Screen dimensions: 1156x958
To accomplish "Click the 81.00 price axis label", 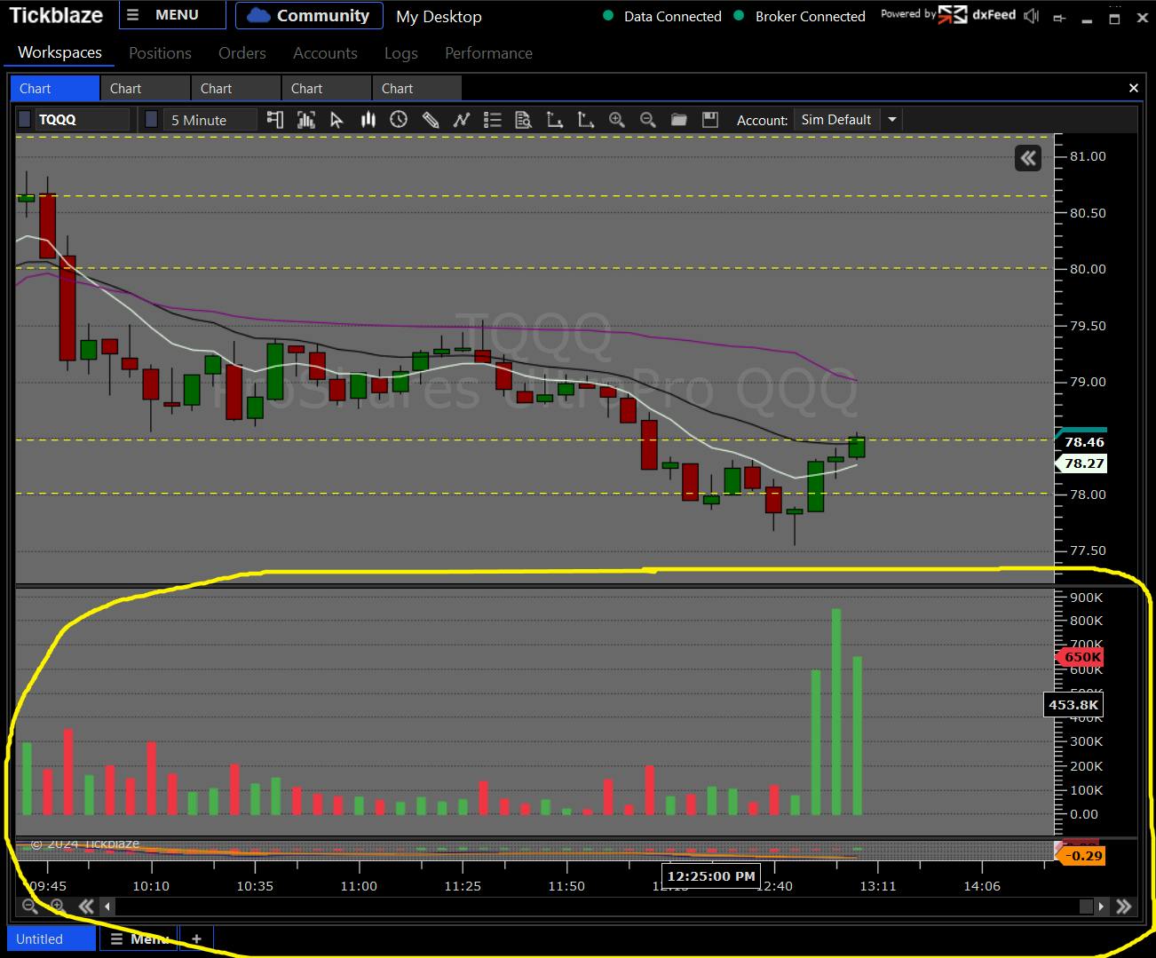I will 1088,156.
